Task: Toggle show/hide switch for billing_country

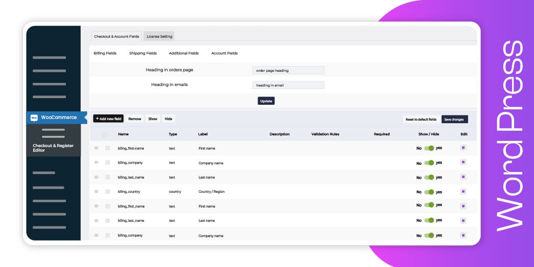Action: pyautogui.click(x=429, y=192)
